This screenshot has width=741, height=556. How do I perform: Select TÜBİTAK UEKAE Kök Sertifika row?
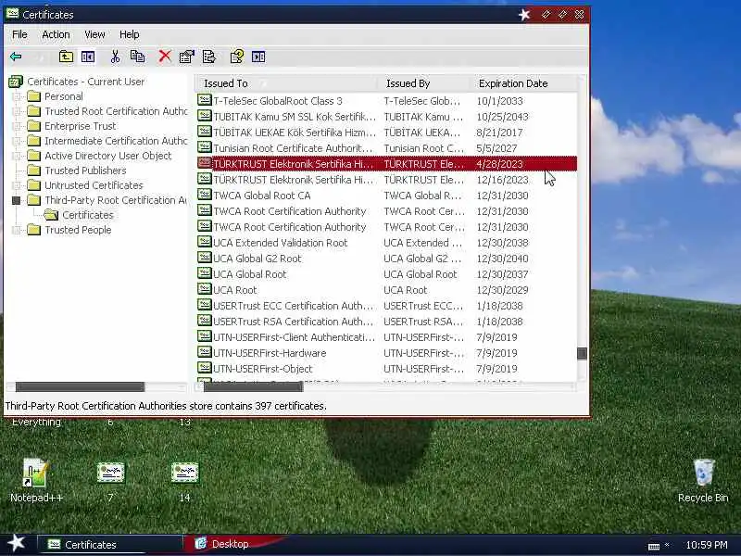(386, 133)
